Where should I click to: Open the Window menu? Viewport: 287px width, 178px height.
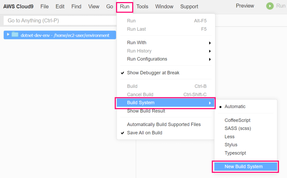[x=164, y=6]
